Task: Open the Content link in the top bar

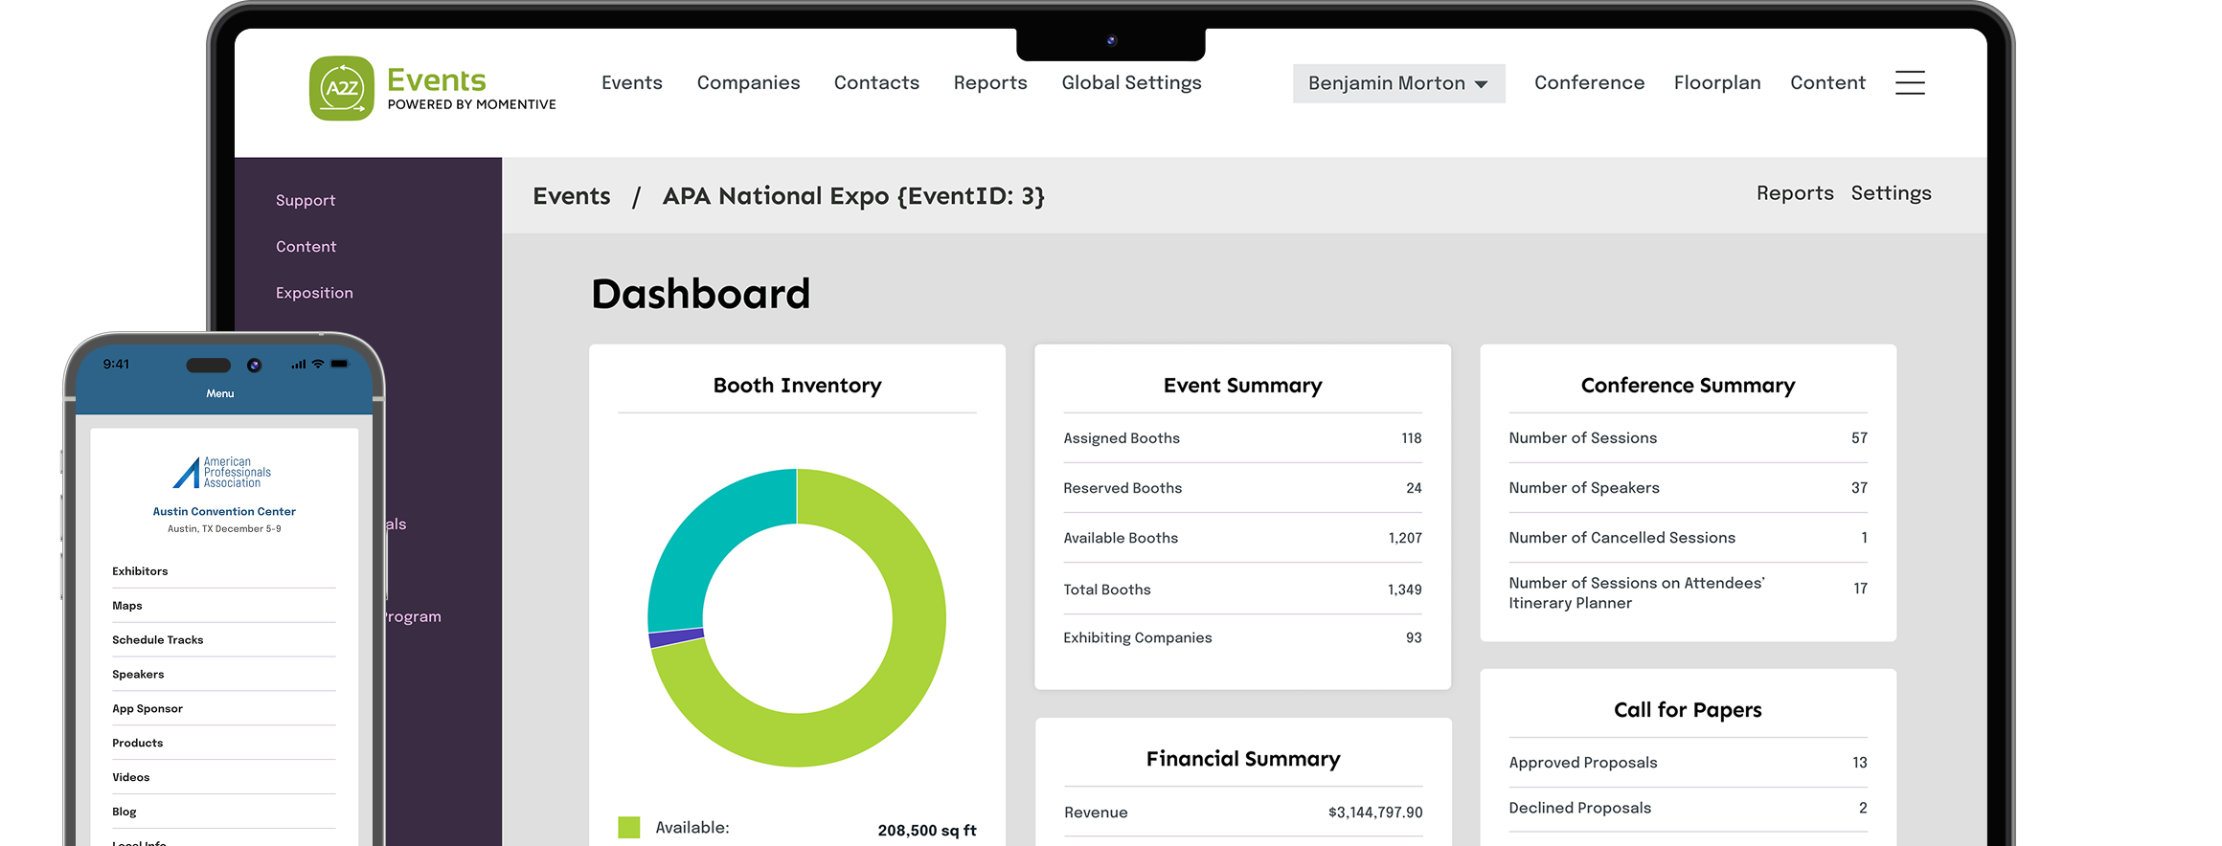Action: pyautogui.click(x=1827, y=83)
